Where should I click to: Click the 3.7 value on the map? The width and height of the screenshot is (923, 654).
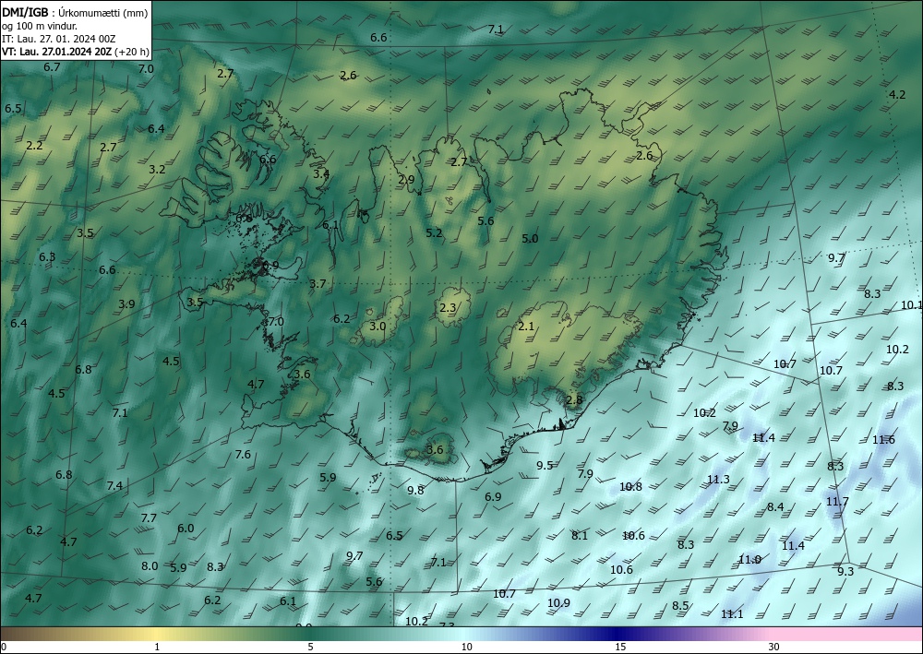point(318,284)
